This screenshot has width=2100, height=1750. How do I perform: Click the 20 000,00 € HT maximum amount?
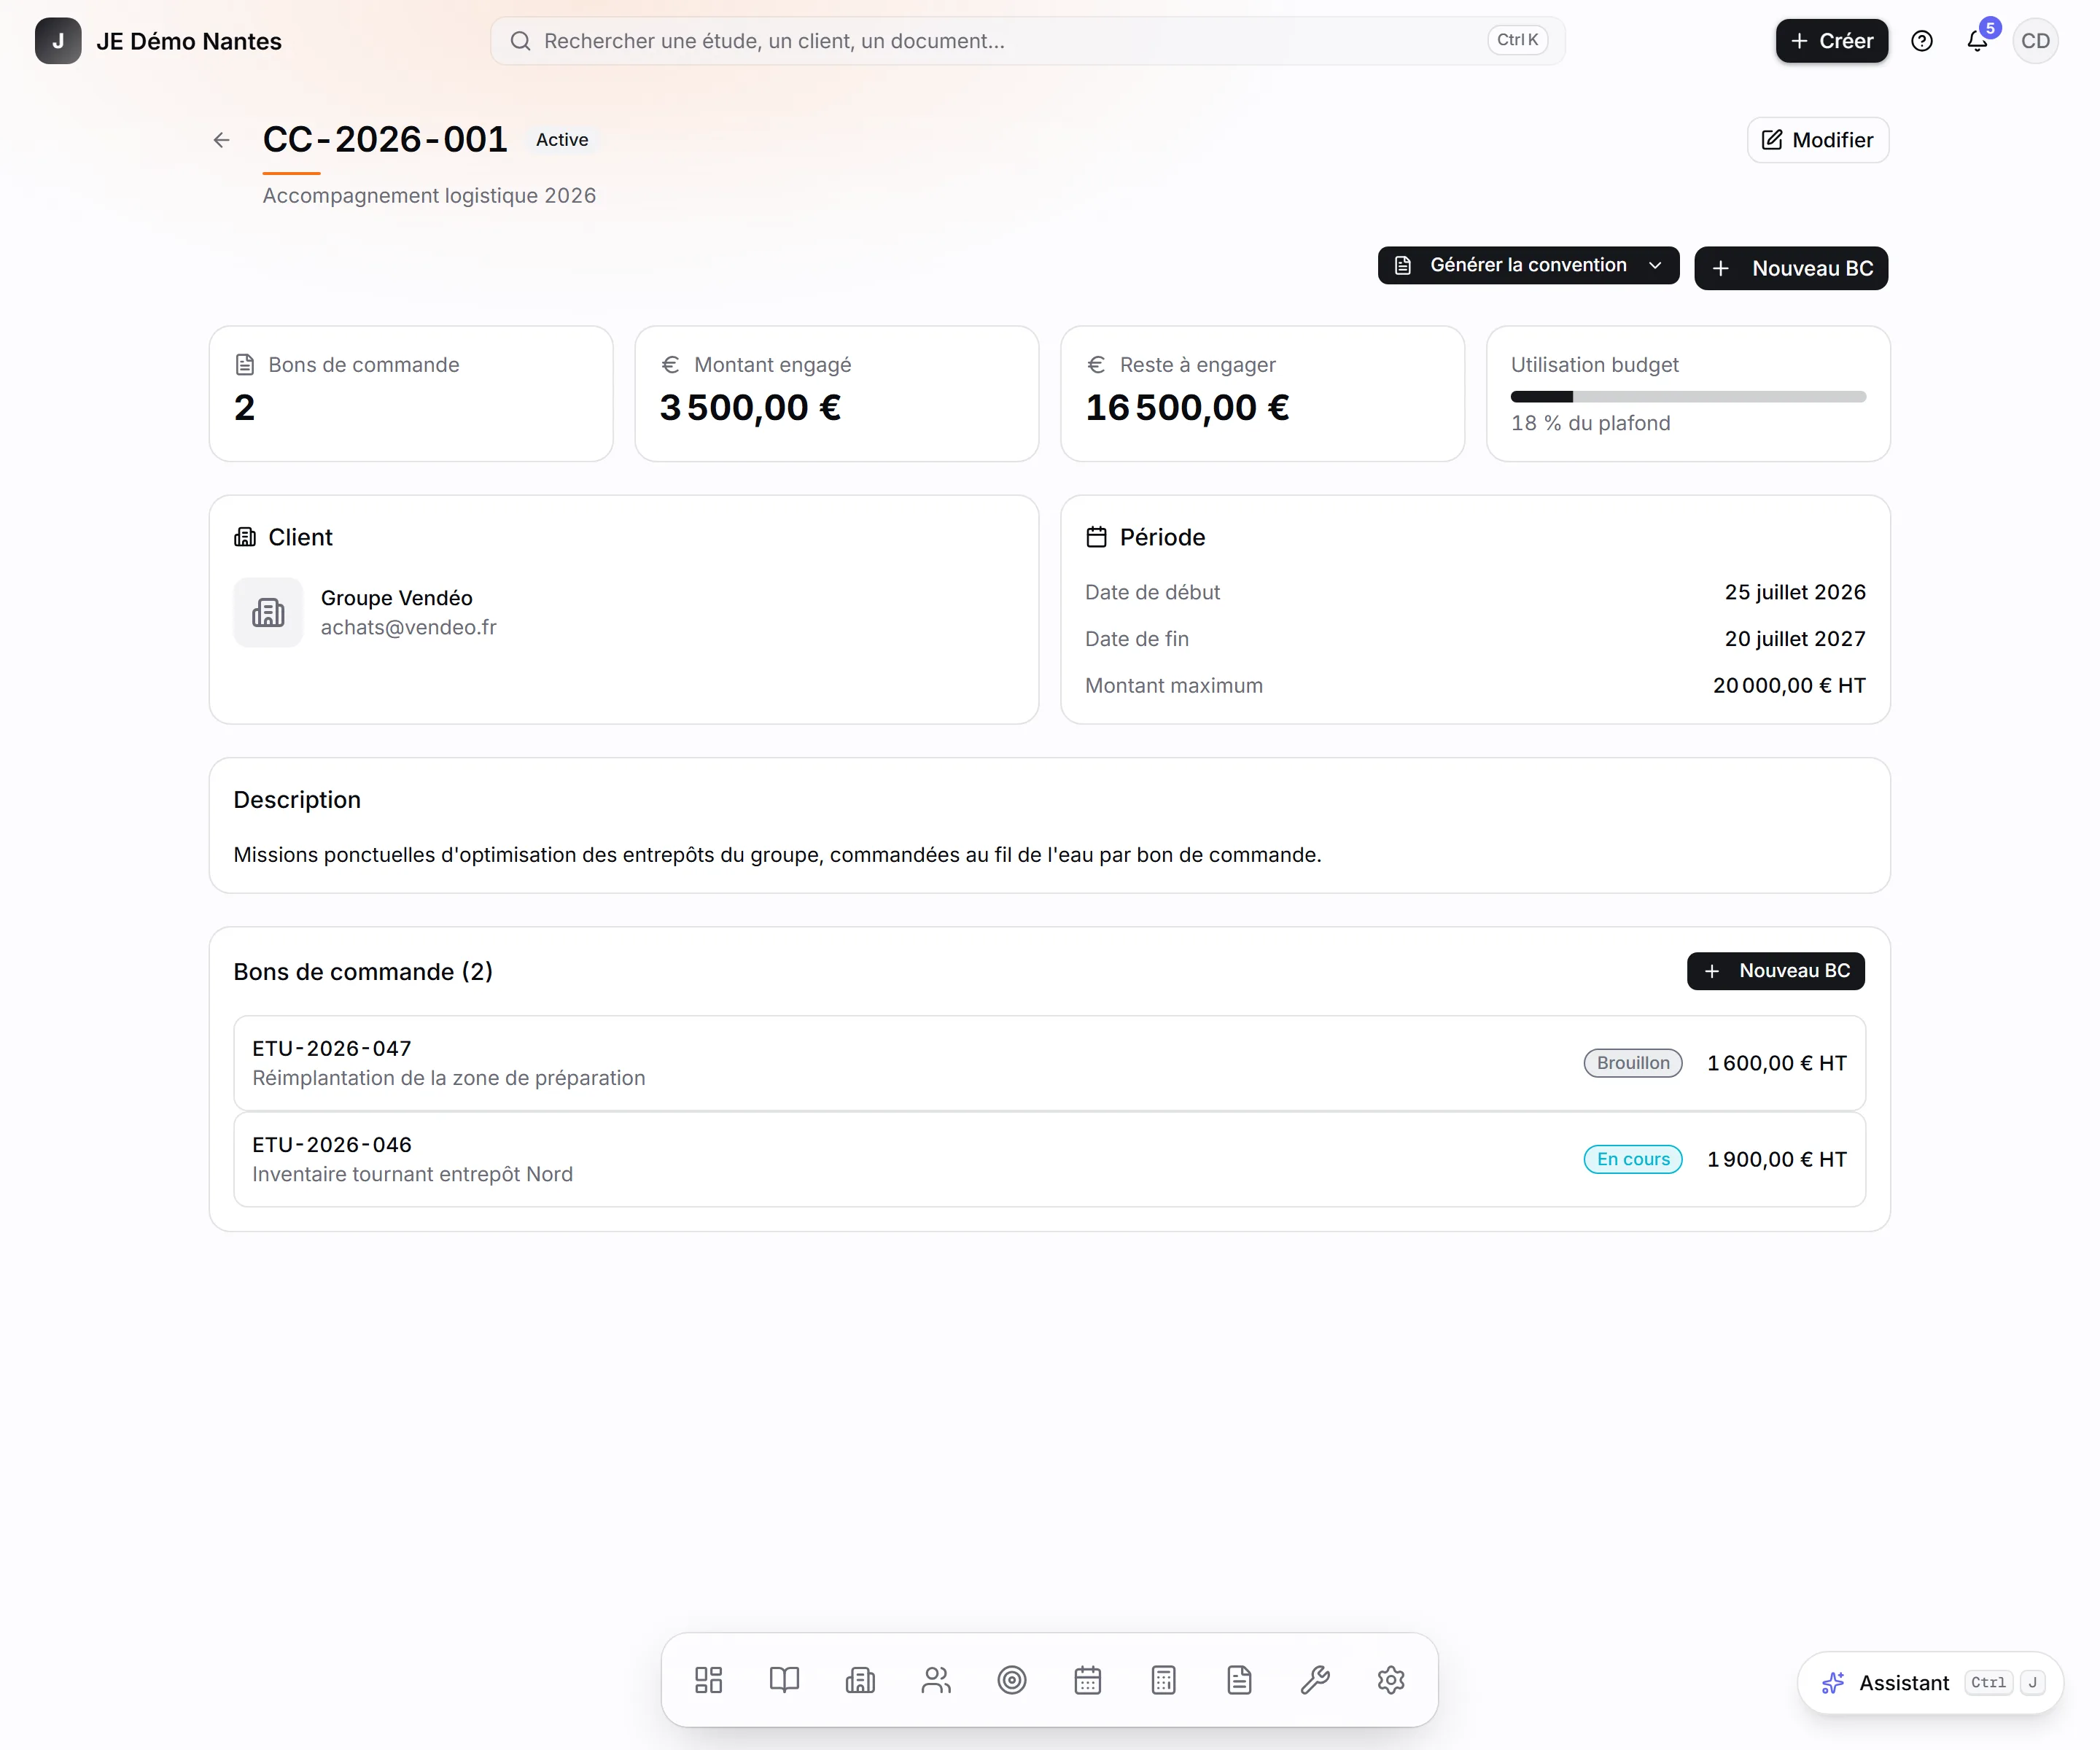click(x=1789, y=686)
